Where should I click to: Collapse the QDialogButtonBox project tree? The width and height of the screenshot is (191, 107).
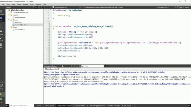(7, 10)
